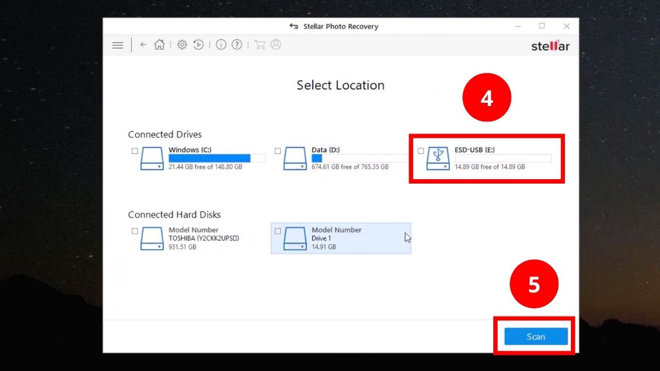Click the 'Drive 1' text
This screenshot has height=371, width=660.
(321, 239)
